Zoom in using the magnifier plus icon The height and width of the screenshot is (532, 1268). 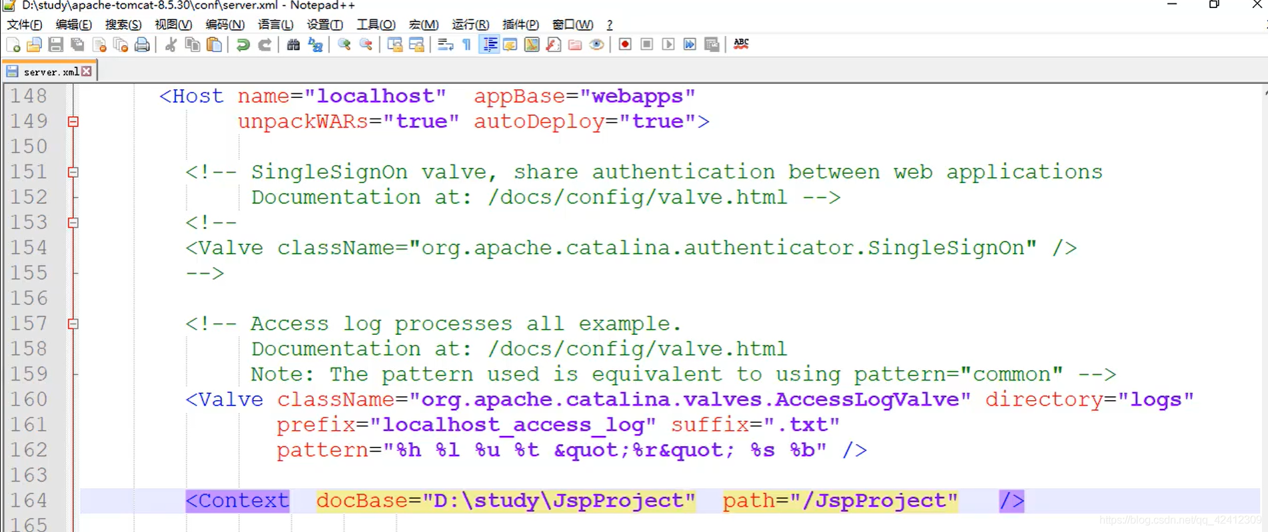coord(344,45)
